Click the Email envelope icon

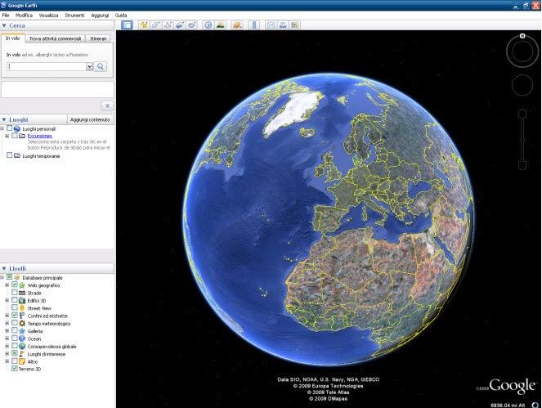[x=271, y=25]
